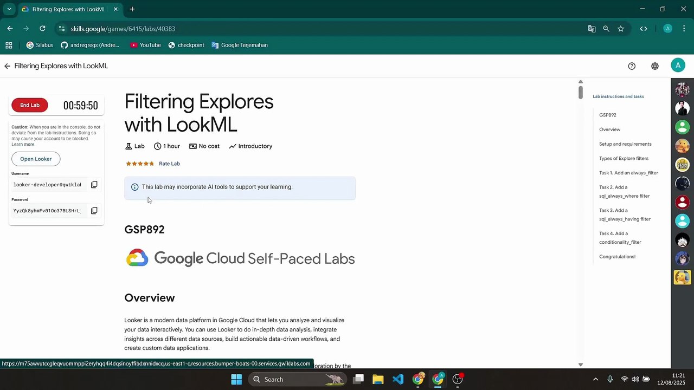Open site information icon in address bar
694x390 pixels.
pyautogui.click(x=61, y=29)
